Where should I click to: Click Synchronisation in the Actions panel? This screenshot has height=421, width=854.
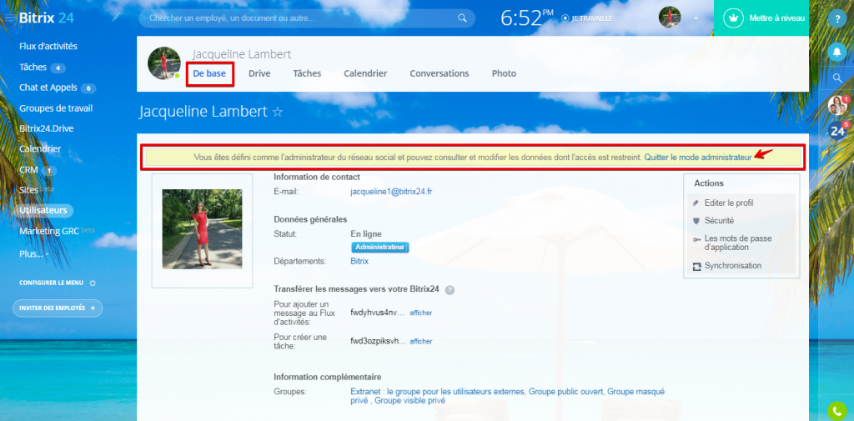point(732,266)
